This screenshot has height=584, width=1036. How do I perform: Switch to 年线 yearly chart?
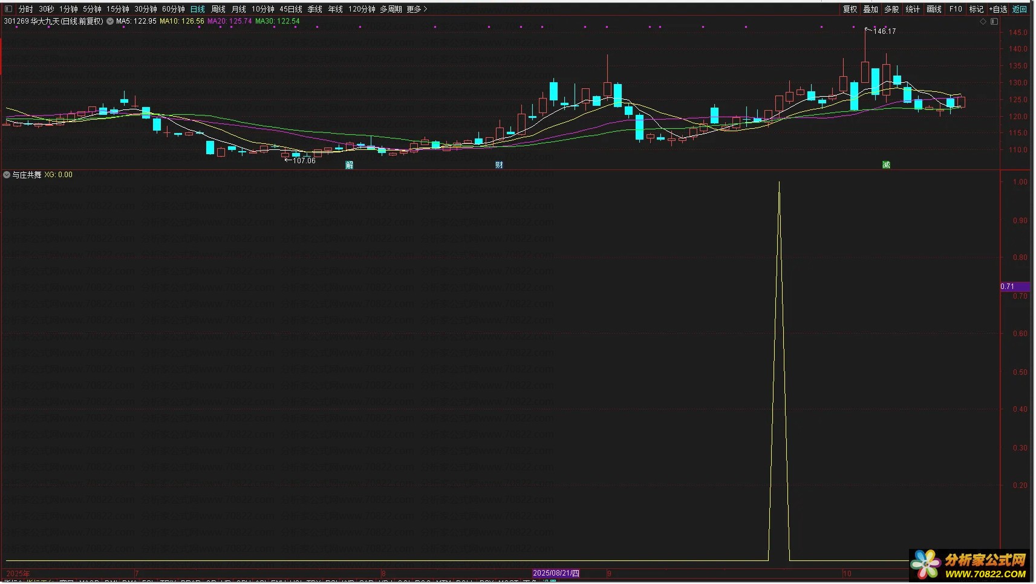pyautogui.click(x=336, y=9)
